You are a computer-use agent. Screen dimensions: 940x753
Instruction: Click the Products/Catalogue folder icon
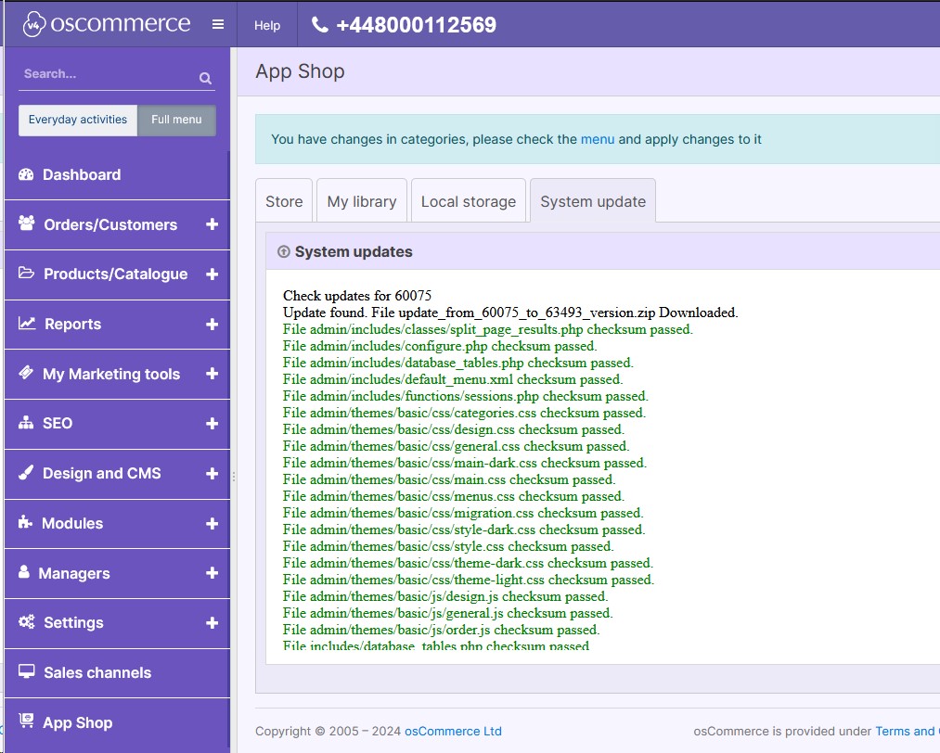coord(26,274)
